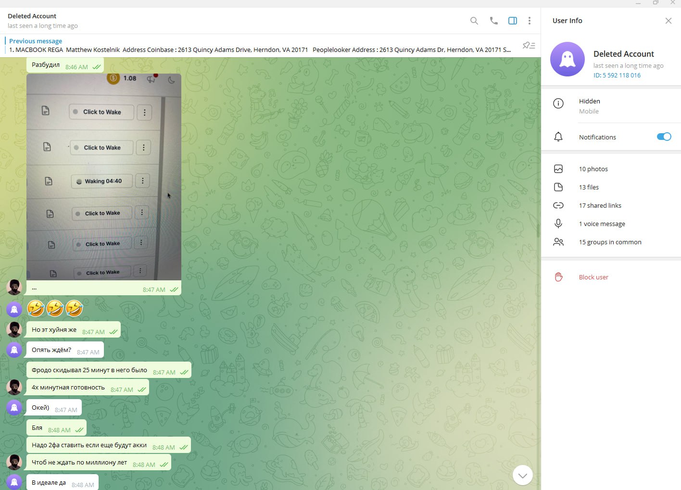Search messages in this chat

click(x=474, y=21)
